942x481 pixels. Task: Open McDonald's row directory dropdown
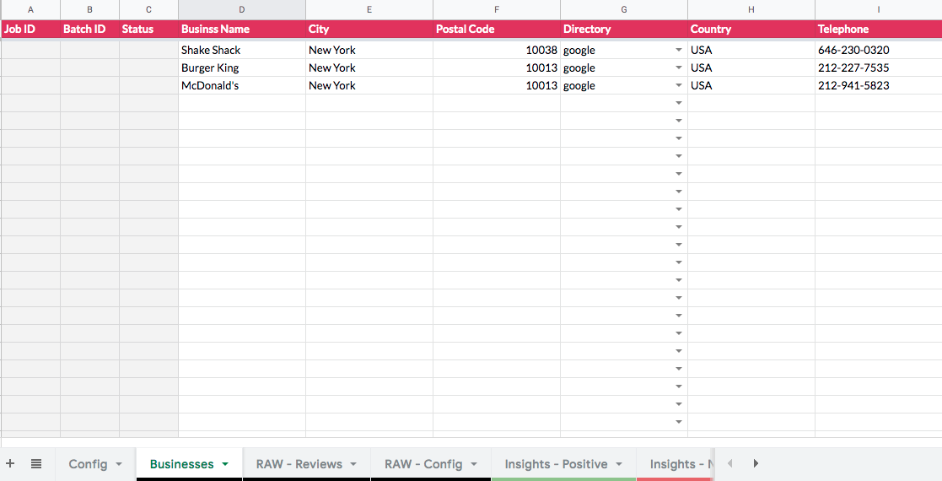click(679, 86)
